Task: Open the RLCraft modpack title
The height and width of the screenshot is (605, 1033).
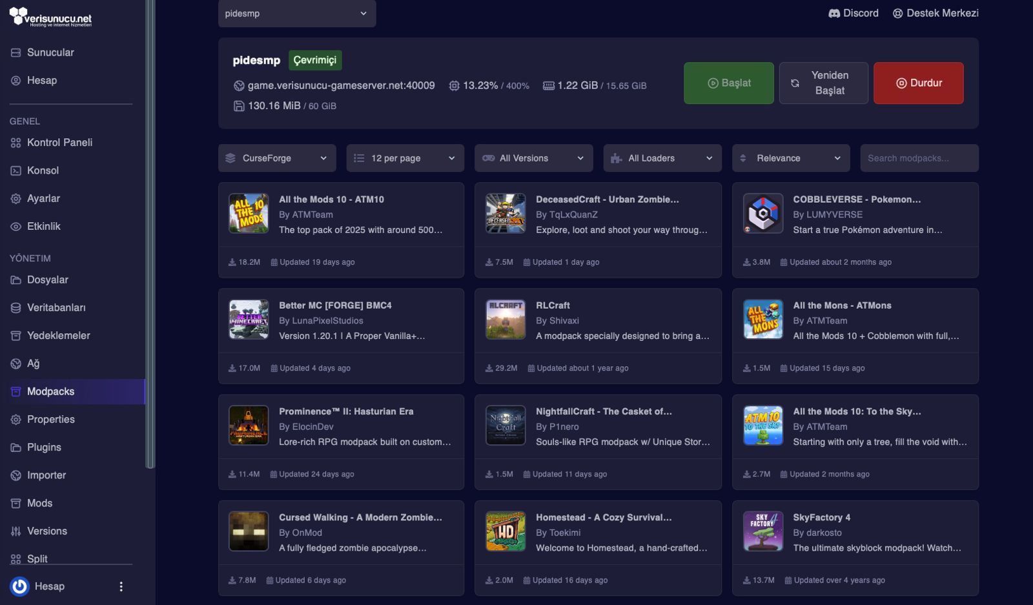Action: click(553, 305)
